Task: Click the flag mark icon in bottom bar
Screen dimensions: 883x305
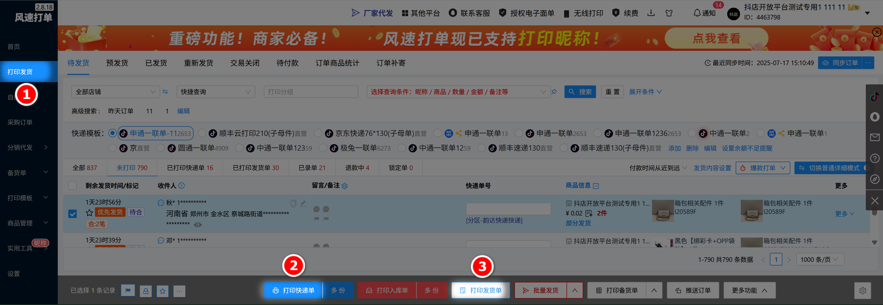Action: [128, 291]
